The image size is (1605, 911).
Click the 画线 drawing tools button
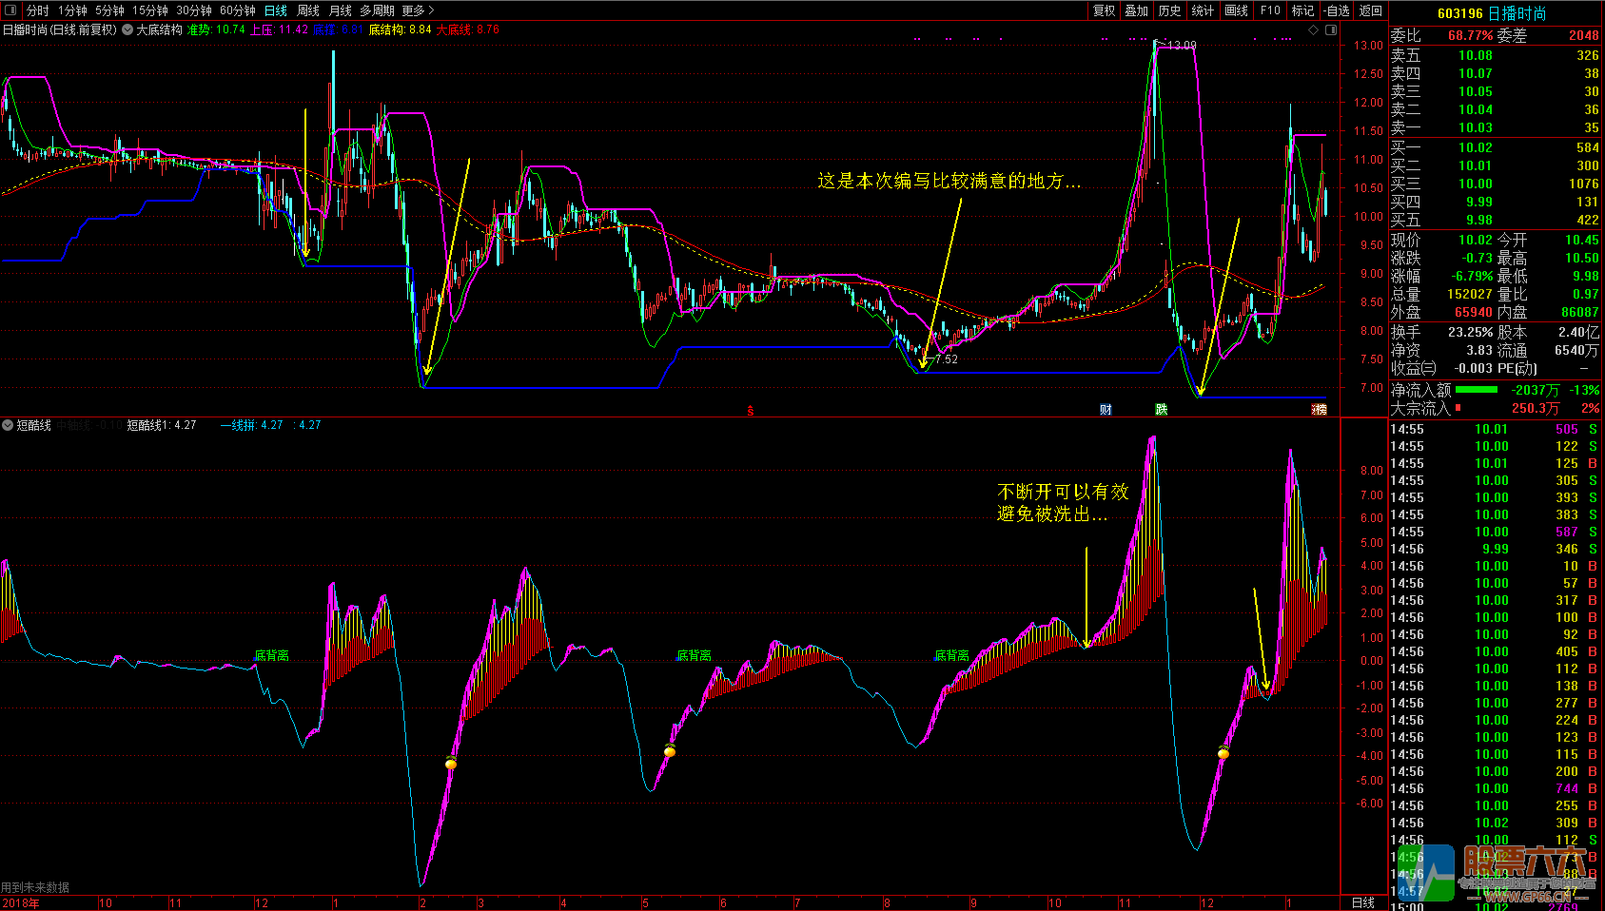1236,10
